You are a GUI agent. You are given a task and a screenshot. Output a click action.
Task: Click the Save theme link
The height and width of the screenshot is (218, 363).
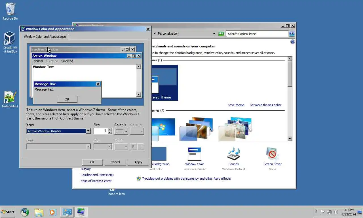(x=236, y=105)
